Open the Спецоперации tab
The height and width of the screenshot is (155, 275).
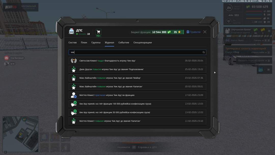(143, 43)
